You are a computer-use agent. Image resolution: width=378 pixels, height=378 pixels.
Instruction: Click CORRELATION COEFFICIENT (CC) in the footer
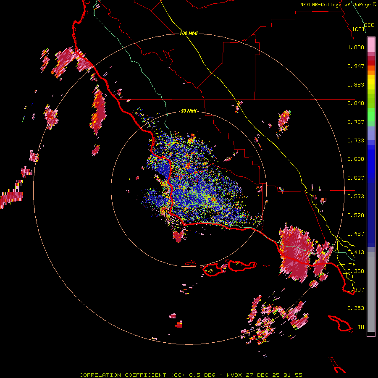(x=132, y=375)
